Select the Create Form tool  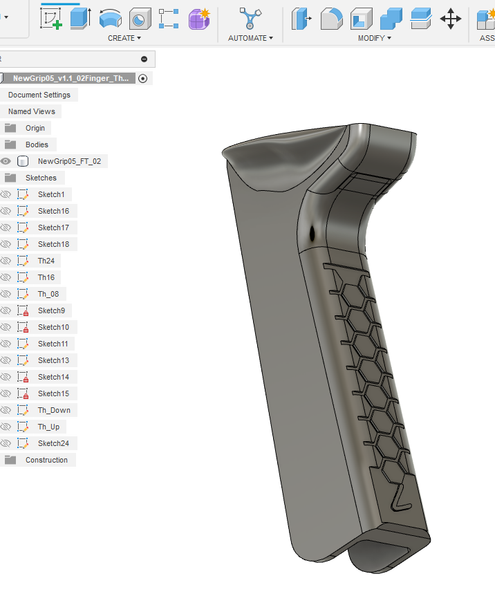tap(199, 19)
